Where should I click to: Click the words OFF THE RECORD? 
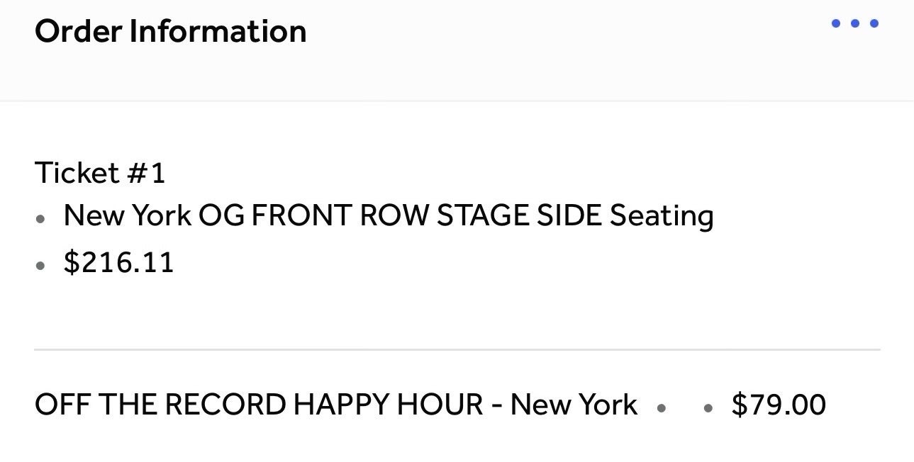coord(160,405)
